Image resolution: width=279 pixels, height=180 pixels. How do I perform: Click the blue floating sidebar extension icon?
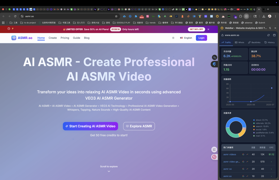pyautogui.click(x=214, y=64)
